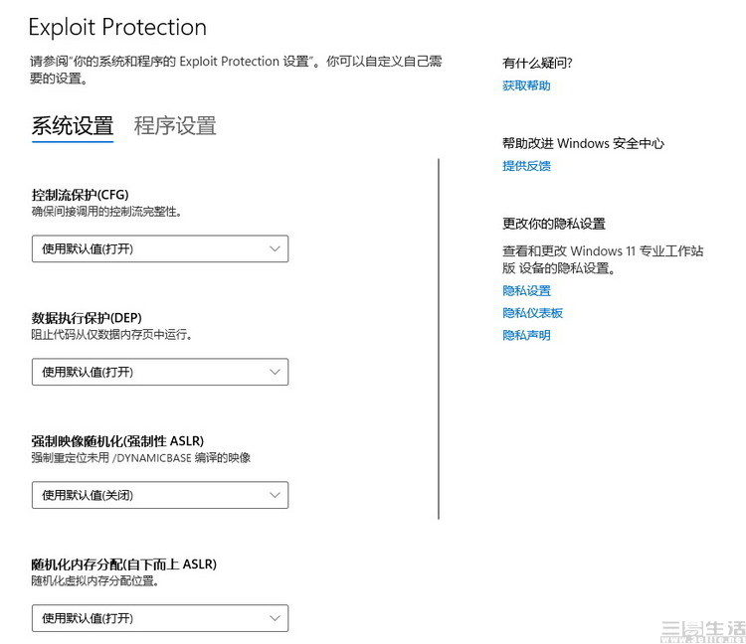Go to the 隐私仪表板 link

tap(532, 313)
